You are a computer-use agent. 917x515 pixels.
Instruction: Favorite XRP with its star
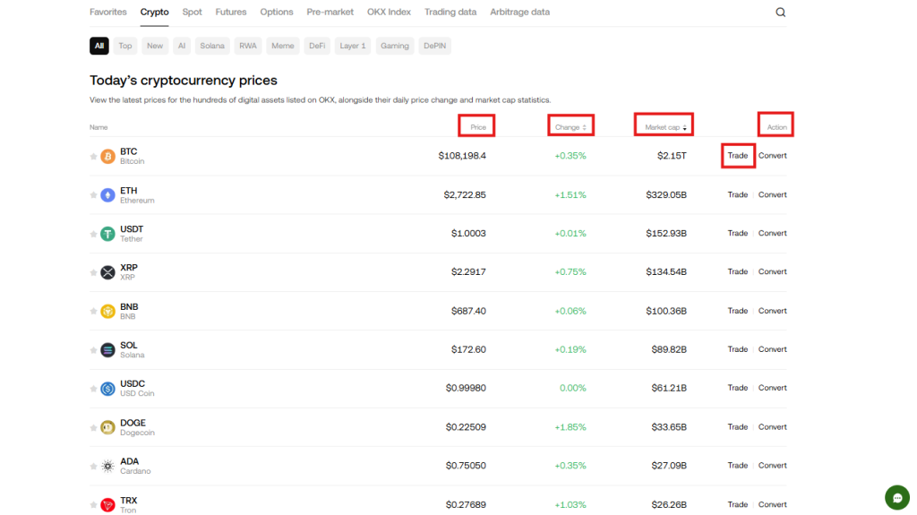point(93,272)
